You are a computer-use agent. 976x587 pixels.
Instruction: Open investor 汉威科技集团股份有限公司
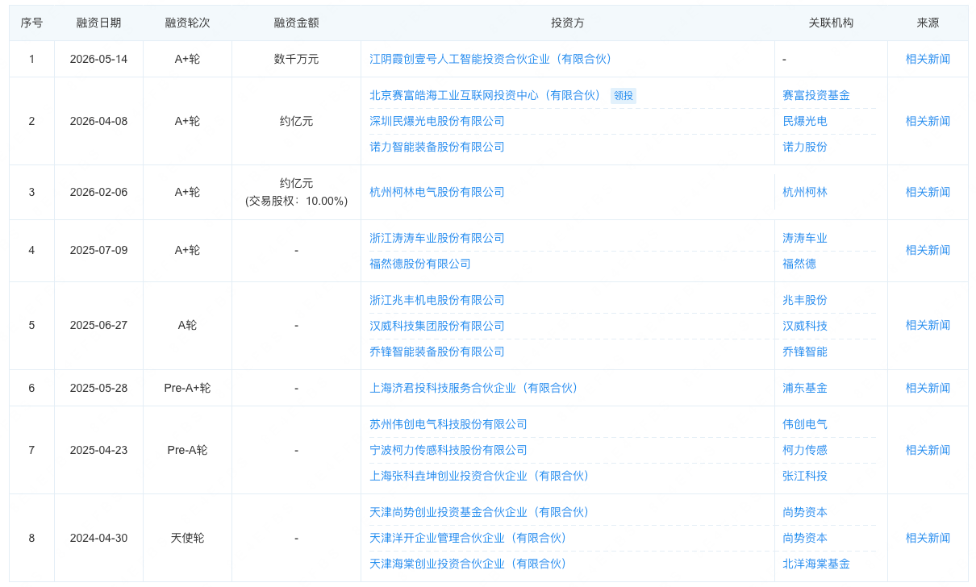click(437, 326)
